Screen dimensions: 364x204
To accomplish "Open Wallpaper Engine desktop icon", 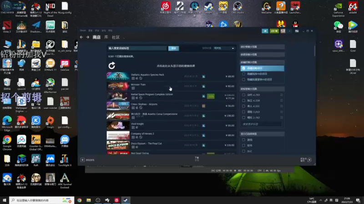I will [x=21, y=105].
